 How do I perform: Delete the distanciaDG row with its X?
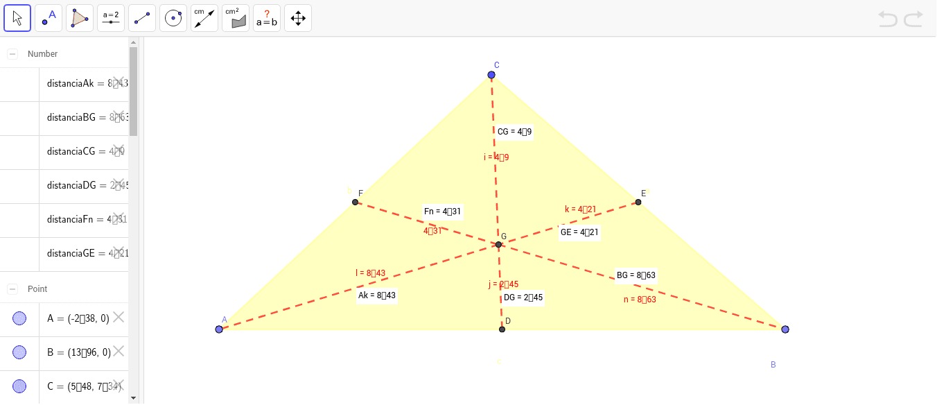coord(119,184)
